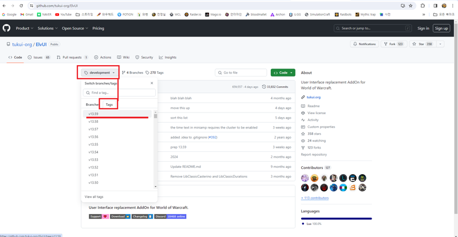458x237 pixels.
Task: Expand the green Code dropdown button
Action: 283,73
